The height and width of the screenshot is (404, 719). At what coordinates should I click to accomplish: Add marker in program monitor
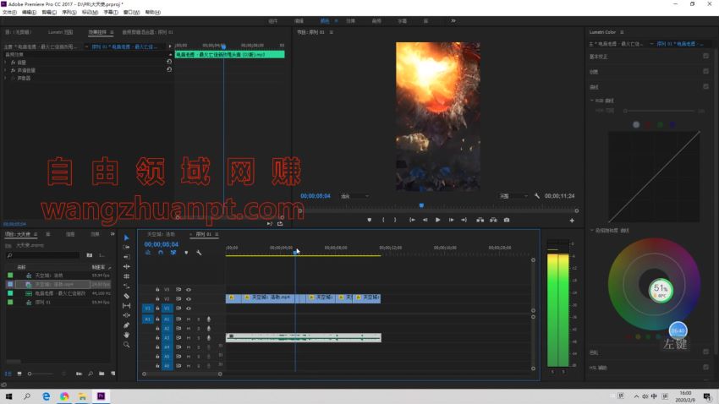(x=369, y=220)
